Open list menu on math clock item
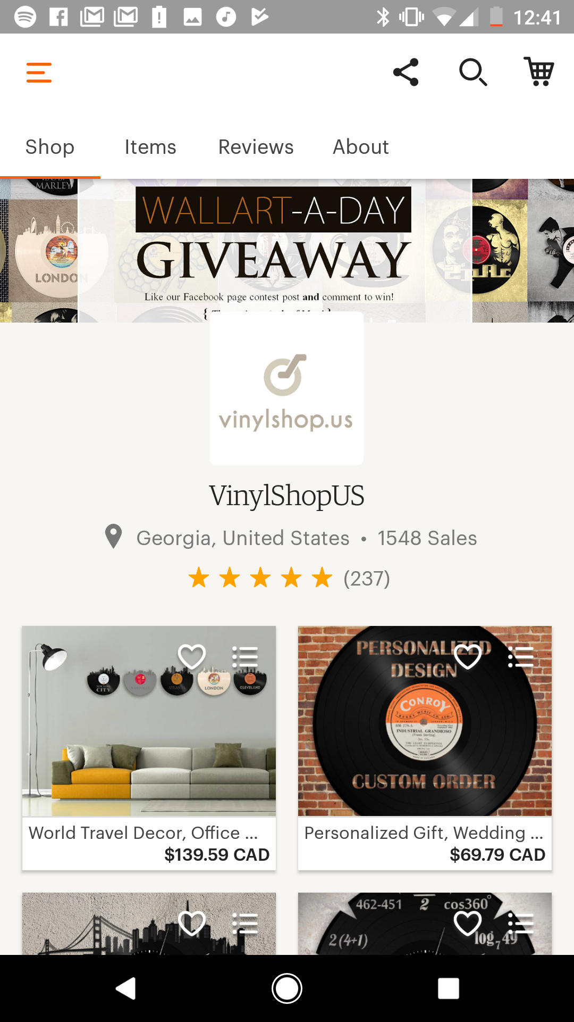Screen dimensions: 574x1022 521,923
